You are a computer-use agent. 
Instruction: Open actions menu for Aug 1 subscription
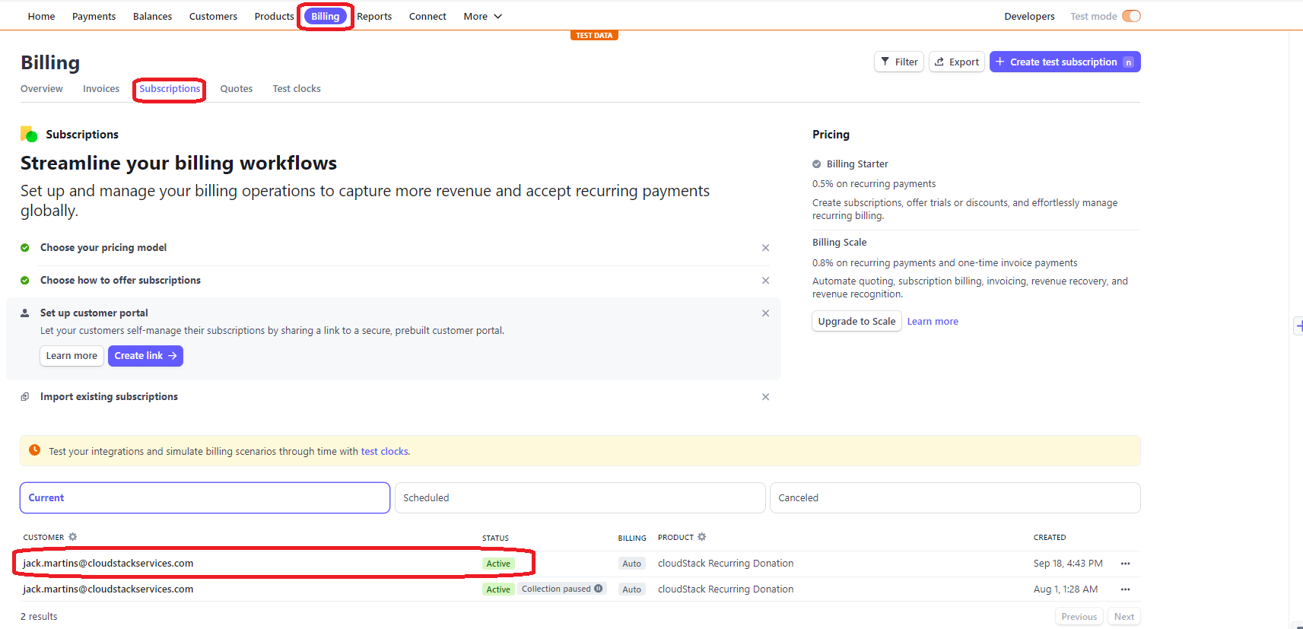(x=1125, y=589)
